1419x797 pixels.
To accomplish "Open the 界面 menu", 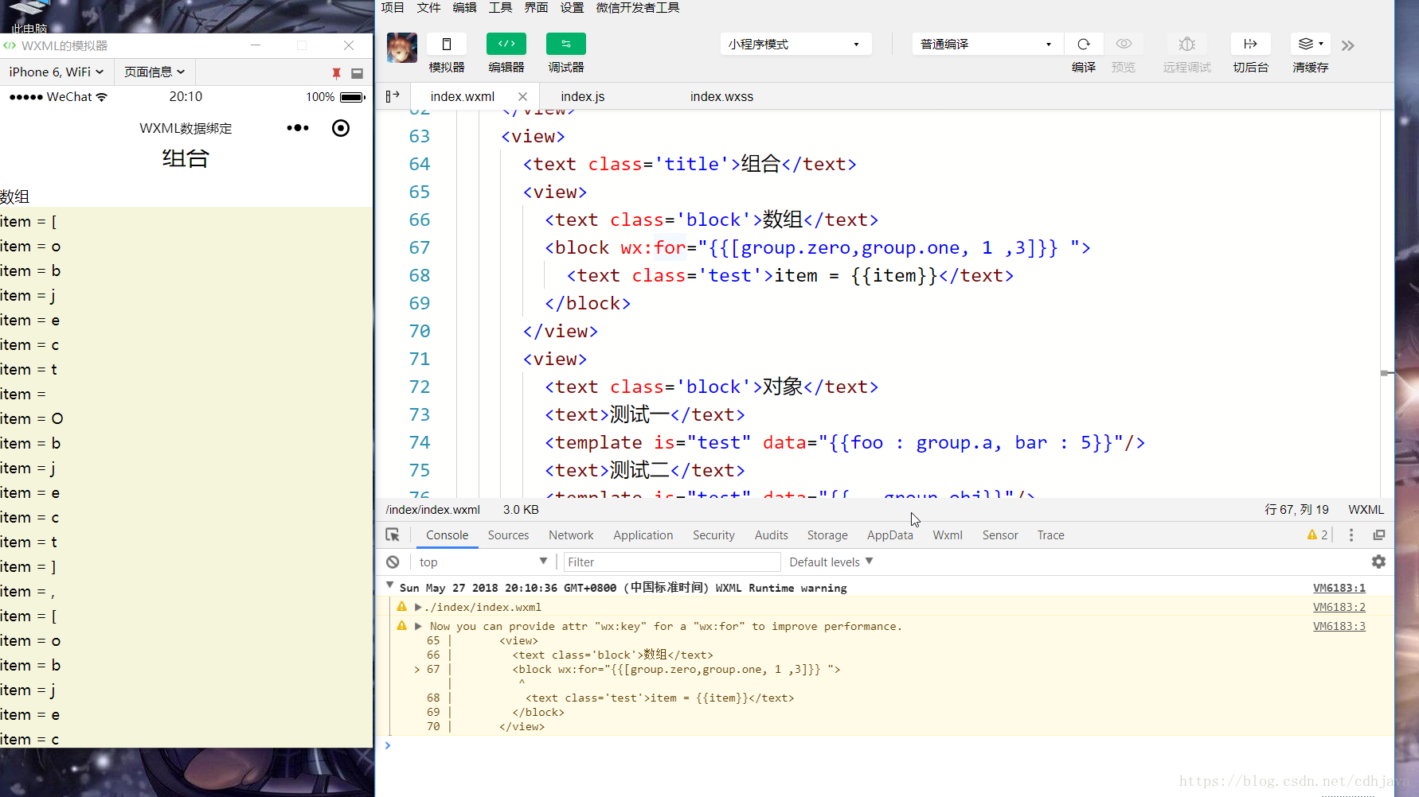I will click(536, 8).
